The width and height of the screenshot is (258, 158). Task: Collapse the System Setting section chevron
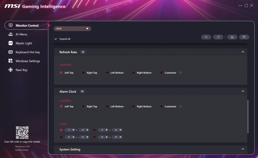243,149
